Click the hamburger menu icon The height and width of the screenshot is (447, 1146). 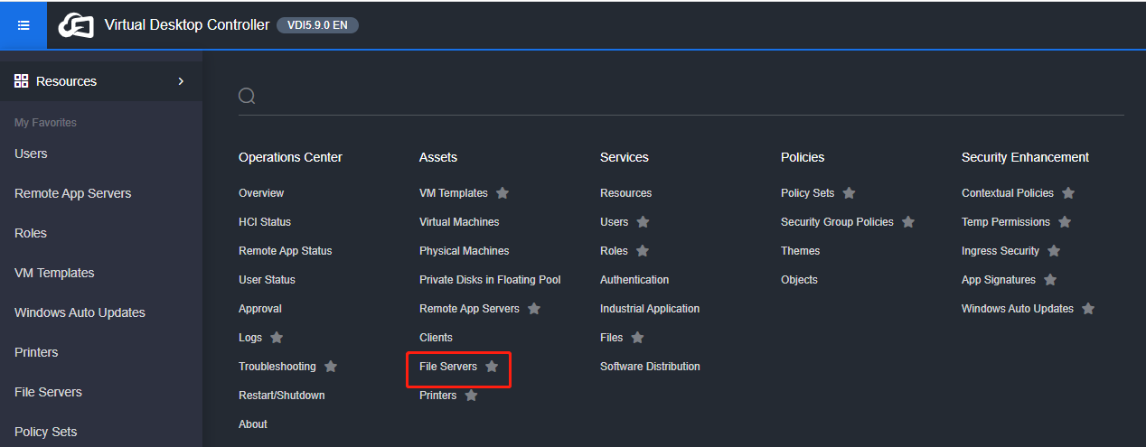click(x=23, y=25)
